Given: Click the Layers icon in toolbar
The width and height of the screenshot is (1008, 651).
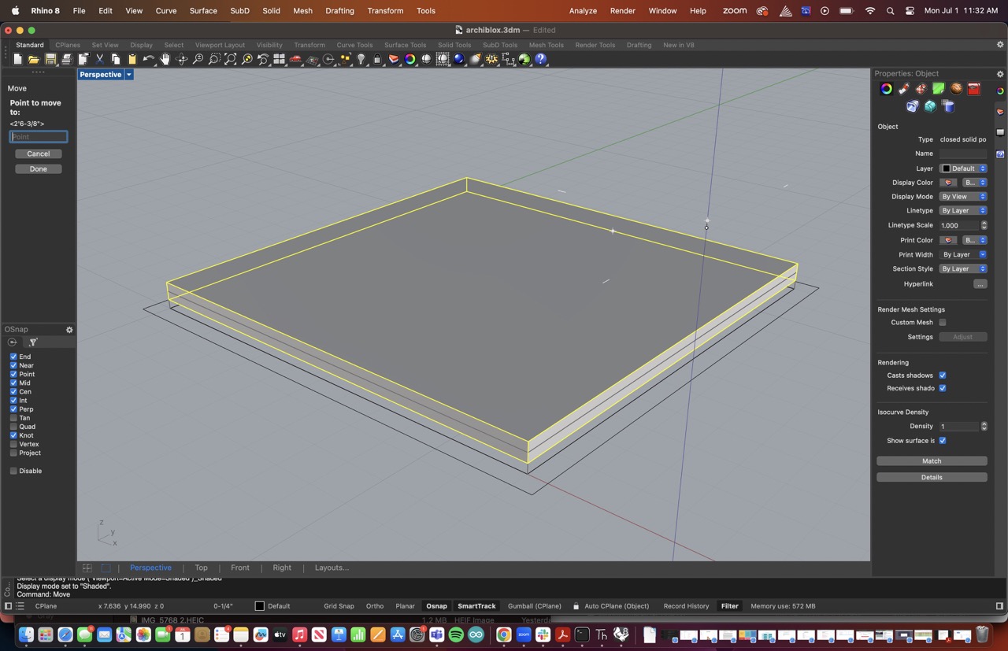Looking at the screenshot, I should click(394, 59).
